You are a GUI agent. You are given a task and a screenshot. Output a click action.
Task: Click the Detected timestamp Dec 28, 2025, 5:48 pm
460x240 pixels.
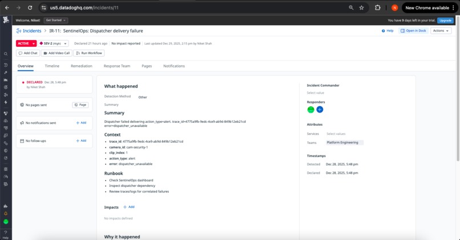pyautogui.click(x=342, y=164)
